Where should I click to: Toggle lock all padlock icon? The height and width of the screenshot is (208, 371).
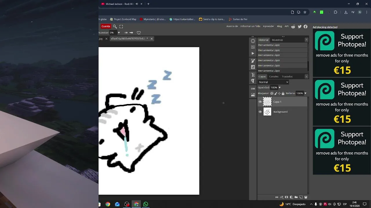pyautogui.click(x=283, y=93)
